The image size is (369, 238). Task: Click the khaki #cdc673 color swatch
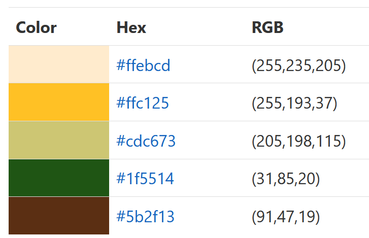pyautogui.click(x=59, y=140)
